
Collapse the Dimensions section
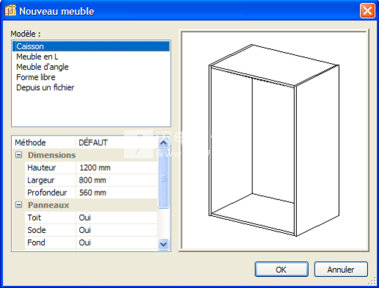pos(19,155)
